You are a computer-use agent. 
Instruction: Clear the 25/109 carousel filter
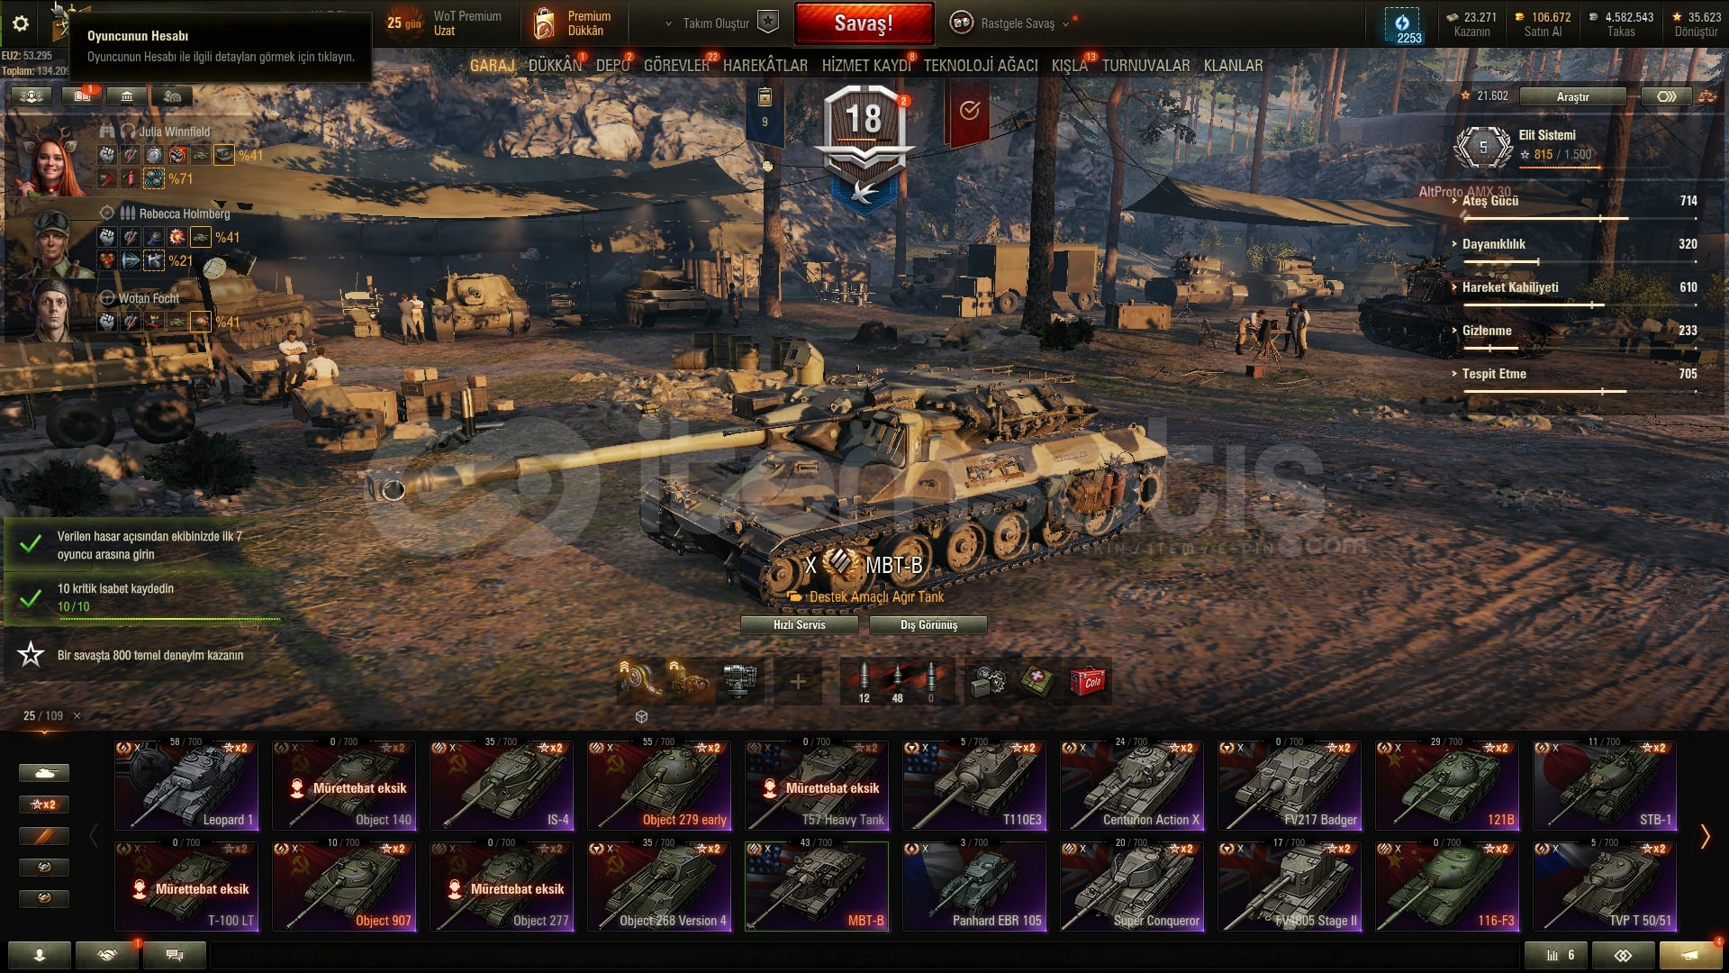pyautogui.click(x=77, y=715)
